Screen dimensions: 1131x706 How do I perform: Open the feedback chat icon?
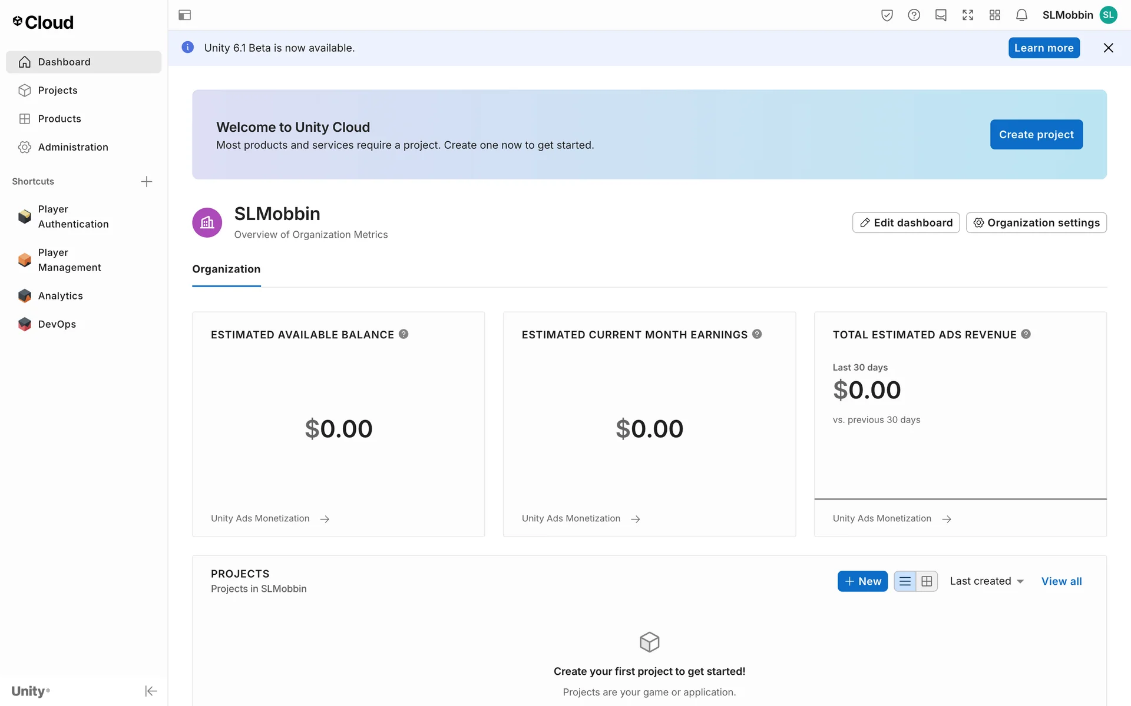click(941, 15)
